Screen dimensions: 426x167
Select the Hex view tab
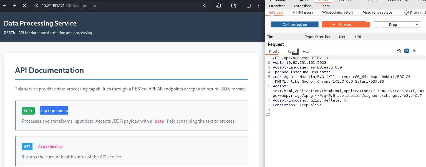(x=306, y=51)
